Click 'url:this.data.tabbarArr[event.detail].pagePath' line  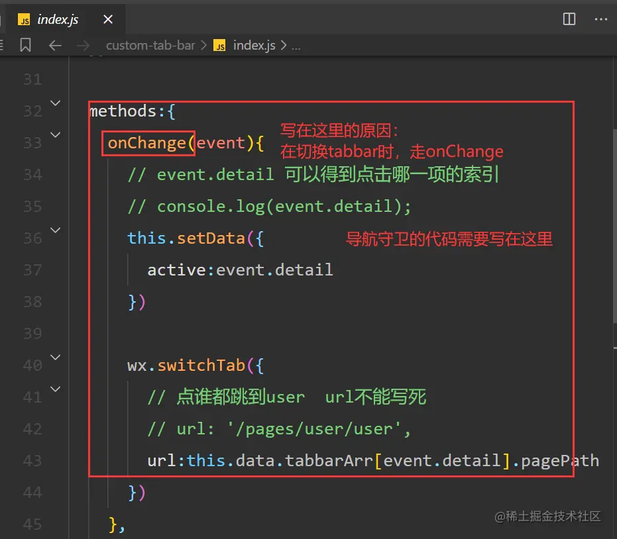[x=373, y=461]
